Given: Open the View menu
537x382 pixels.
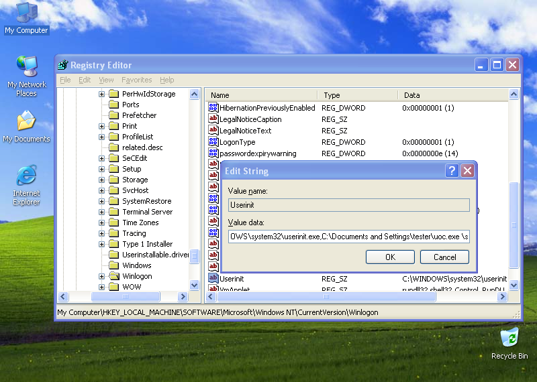Looking at the screenshot, I should pos(106,80).
